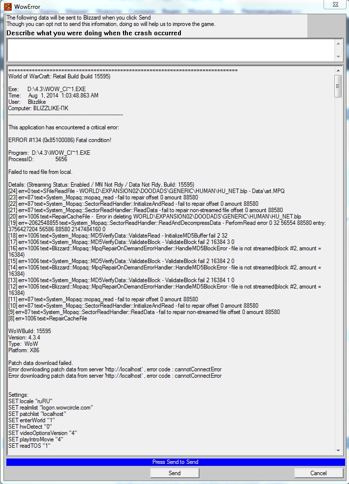349x484 pixels.
Task: Click 'Failed to read file from local.' text
Action: (40, 172)
